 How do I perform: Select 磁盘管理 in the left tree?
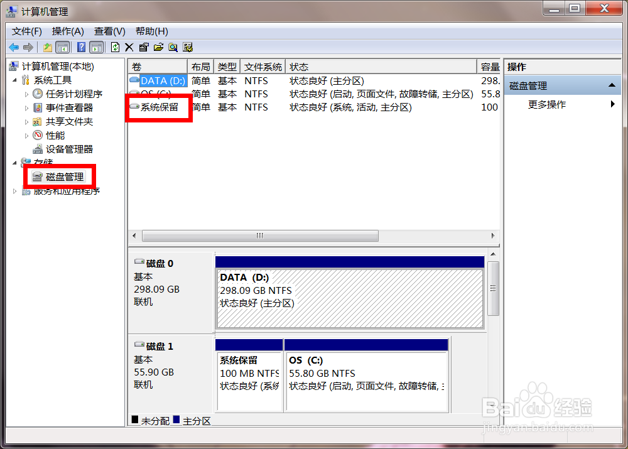(x=60, y=176)
